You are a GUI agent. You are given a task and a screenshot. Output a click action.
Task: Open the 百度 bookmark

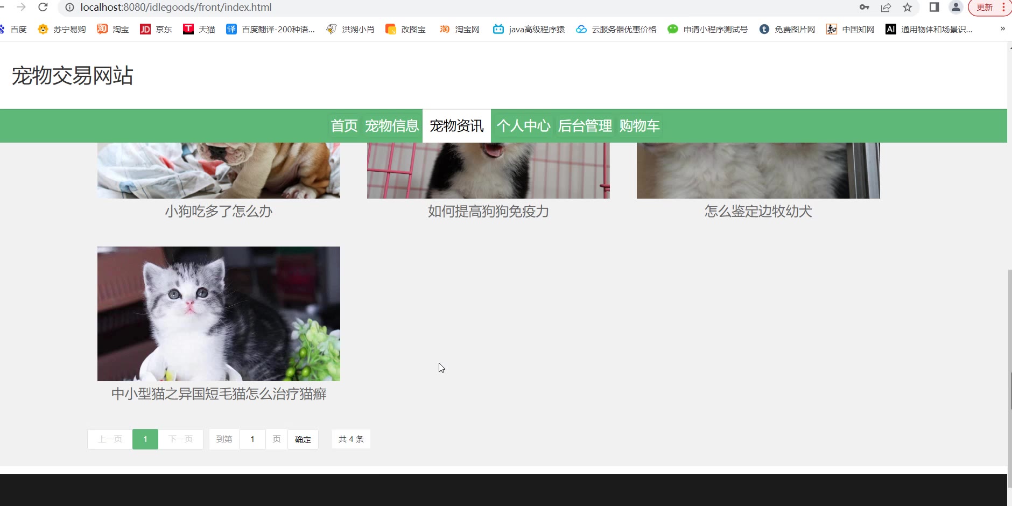13,29
